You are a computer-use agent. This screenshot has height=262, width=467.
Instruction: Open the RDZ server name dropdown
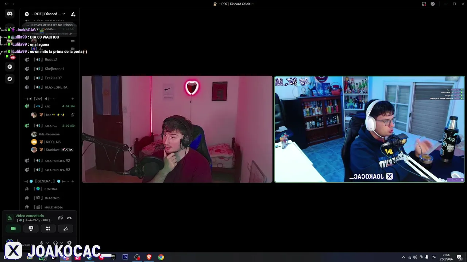[x=48, y=14]
